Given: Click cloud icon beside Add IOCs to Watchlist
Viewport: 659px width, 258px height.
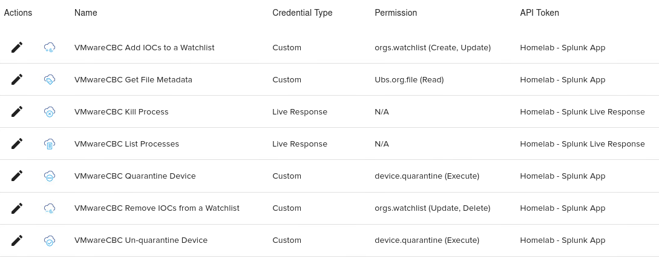Looking at the screenshot, I should [x=50, y=47].
